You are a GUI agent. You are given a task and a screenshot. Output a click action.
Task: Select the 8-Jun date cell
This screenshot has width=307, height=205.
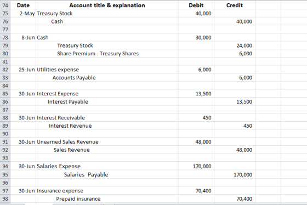tap(23, 37)
